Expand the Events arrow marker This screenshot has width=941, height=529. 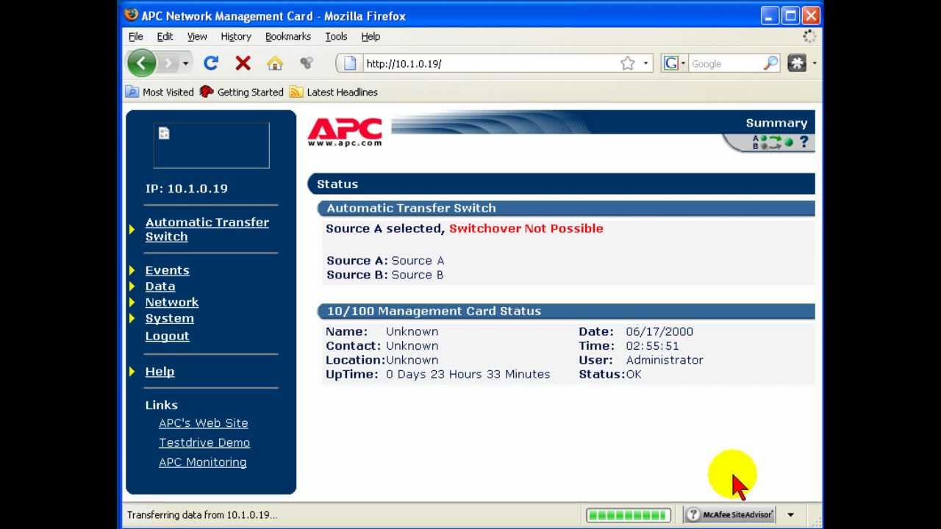pos(132,270)
